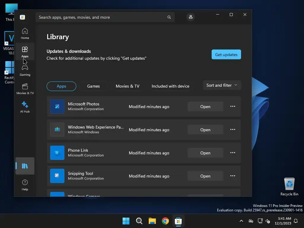Image resolution: width=304 pixels, height=228 pixels.
Task: Expand the Sort and filter dropdown
Action: pyautogui.click(x=222, y=85)
